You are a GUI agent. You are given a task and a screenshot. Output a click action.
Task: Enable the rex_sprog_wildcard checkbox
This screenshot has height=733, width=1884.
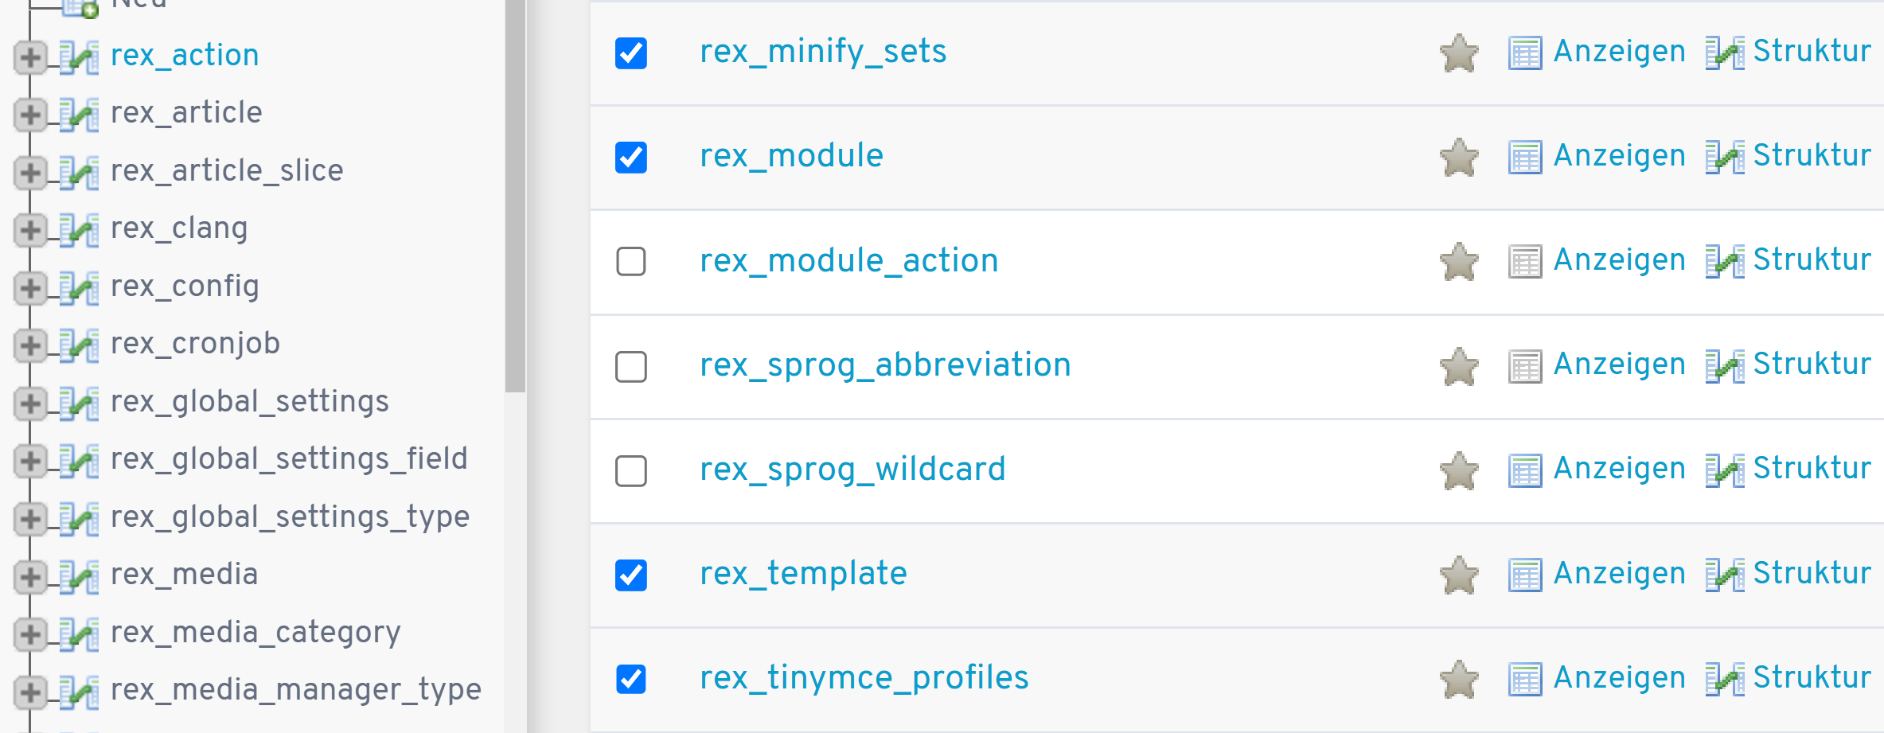point(631,470)
